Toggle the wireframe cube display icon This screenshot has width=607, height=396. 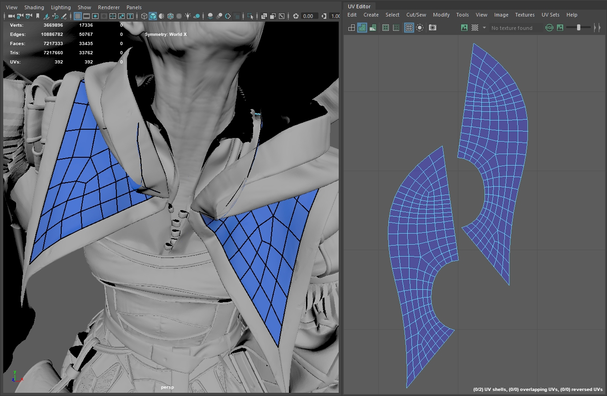point(144,16)
